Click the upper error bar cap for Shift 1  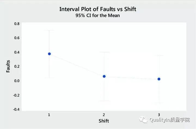(x=49, y=30)
